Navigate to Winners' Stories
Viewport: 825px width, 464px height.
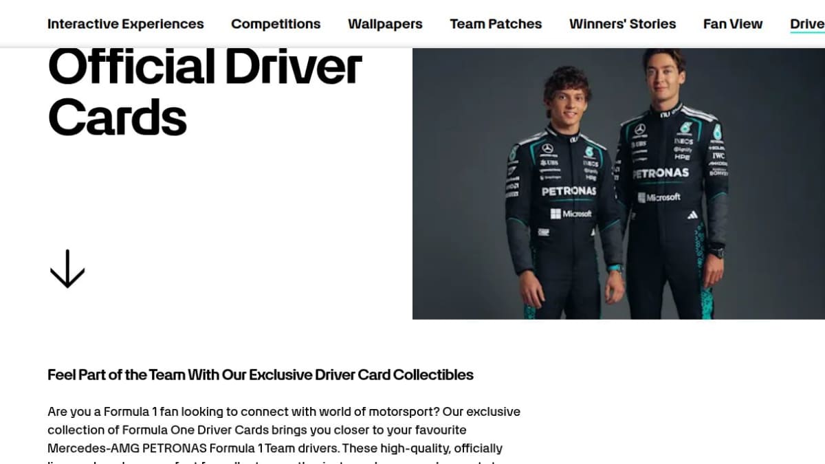(x=622, y=24)
